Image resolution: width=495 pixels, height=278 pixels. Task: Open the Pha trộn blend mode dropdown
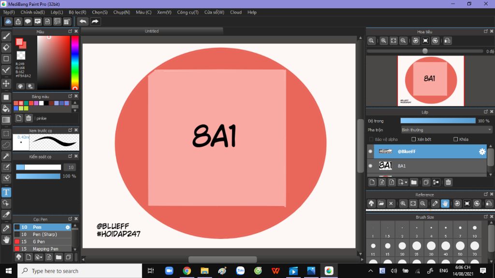click(x=446, y=130)
